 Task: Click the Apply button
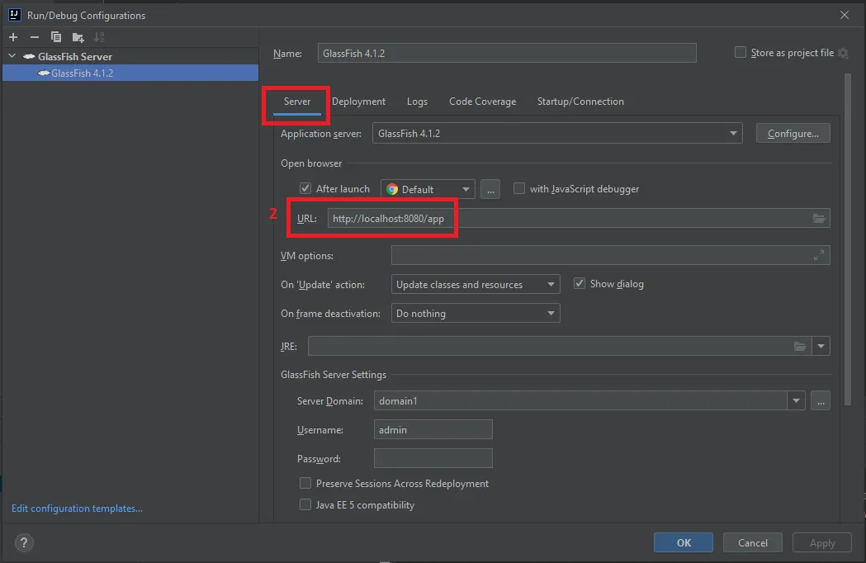pos(821,542)
